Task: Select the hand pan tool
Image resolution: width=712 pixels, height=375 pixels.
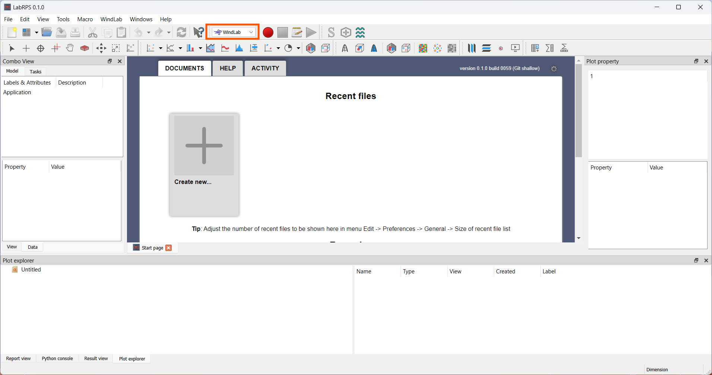Action: tap(70, 48)
